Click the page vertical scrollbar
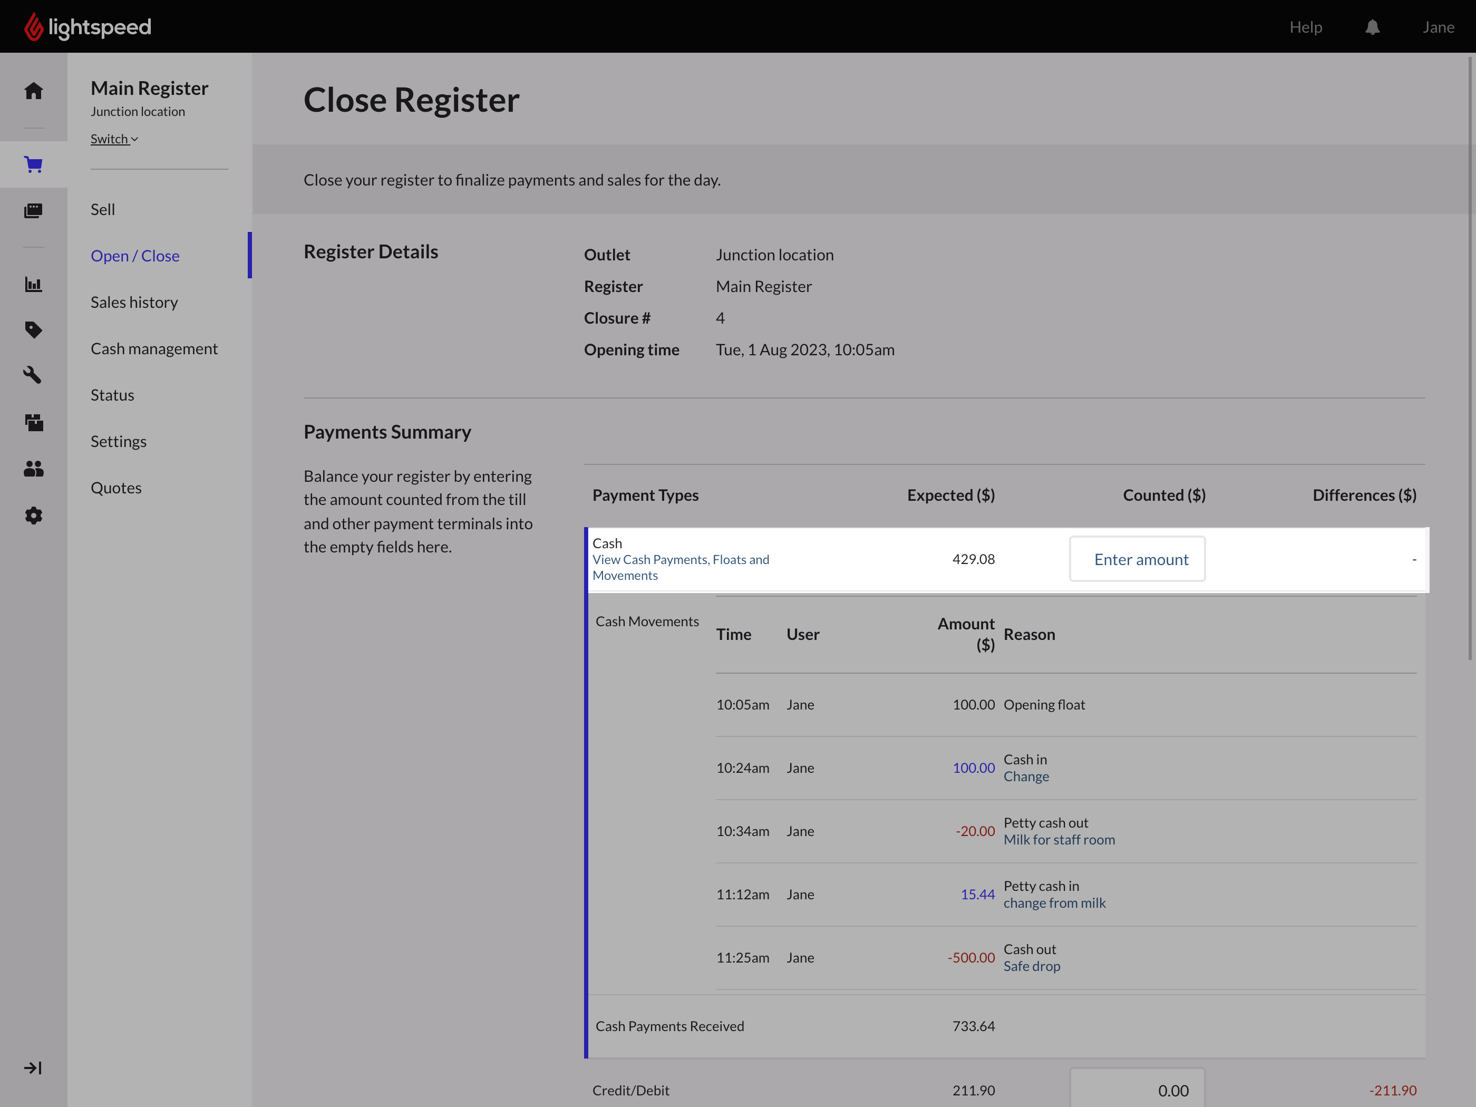 pyautogui.click(x=1470, y=359)
